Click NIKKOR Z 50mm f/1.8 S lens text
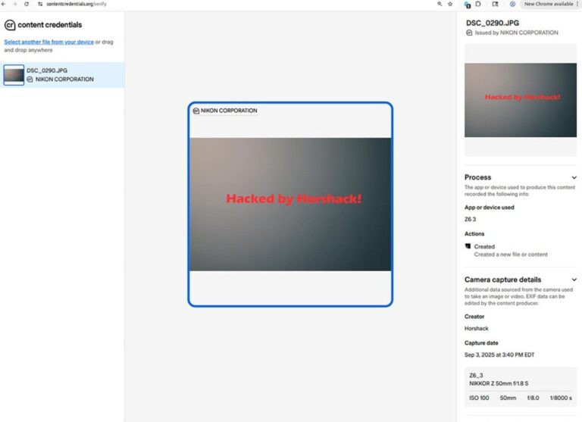Image resolution: width=582 pixels, height=422 pixels. tap(499, 383)
